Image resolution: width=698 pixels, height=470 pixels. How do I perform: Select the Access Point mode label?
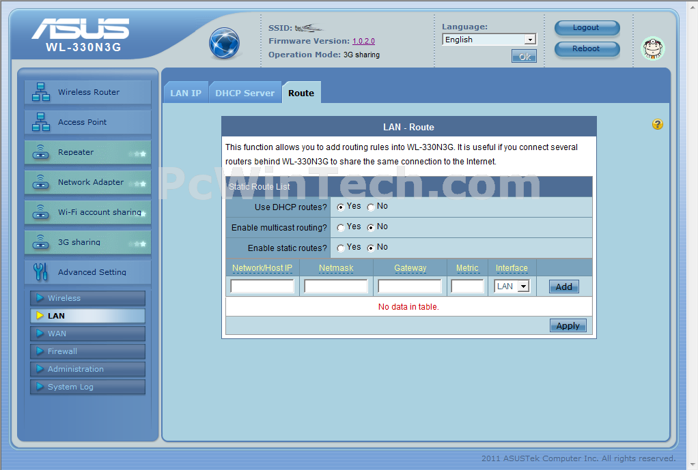pos(83,122)
